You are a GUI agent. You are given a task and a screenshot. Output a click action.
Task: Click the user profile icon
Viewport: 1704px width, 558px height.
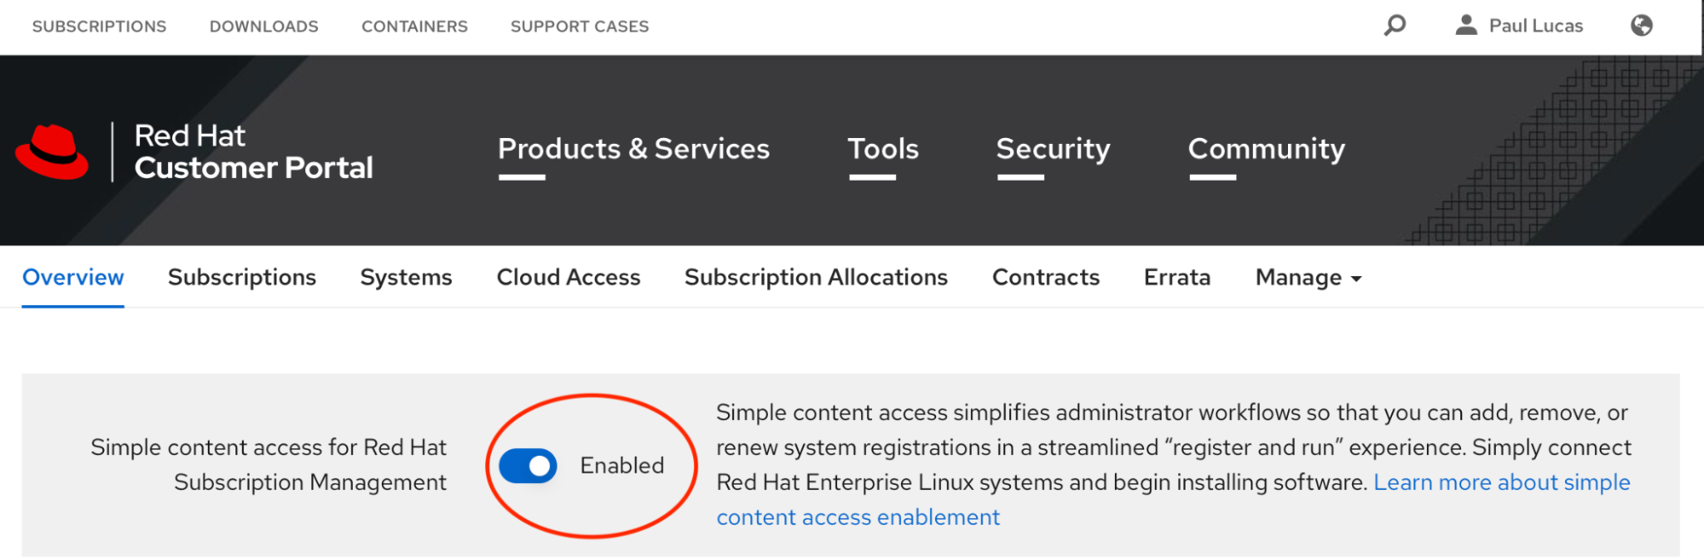click(1465, 26)
